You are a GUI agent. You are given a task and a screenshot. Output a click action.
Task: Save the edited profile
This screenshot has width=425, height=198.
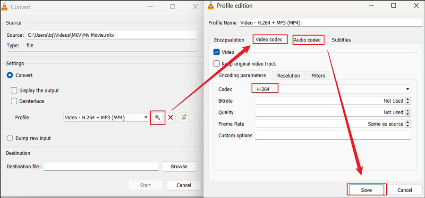coord(366,190)
